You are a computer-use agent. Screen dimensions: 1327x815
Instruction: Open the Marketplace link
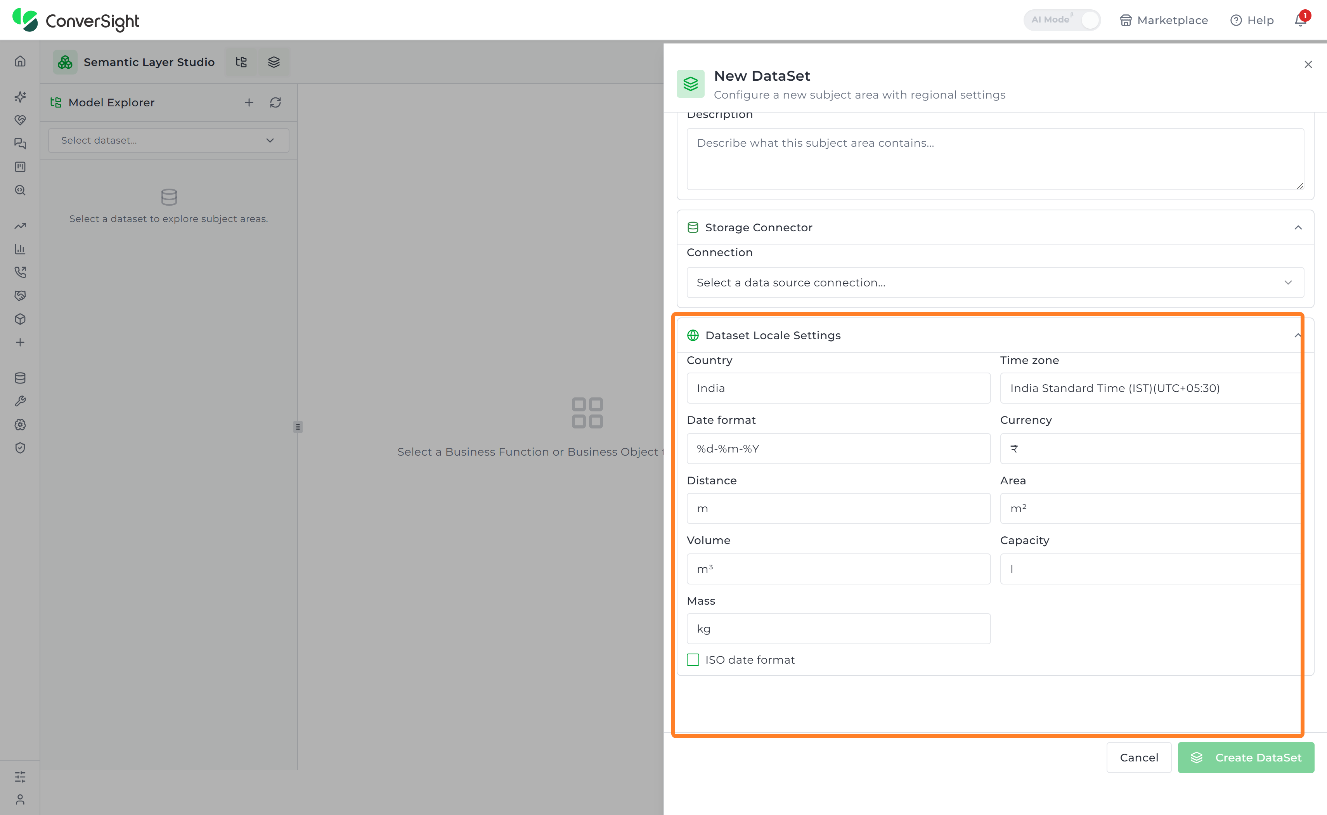pos(1164,20)
